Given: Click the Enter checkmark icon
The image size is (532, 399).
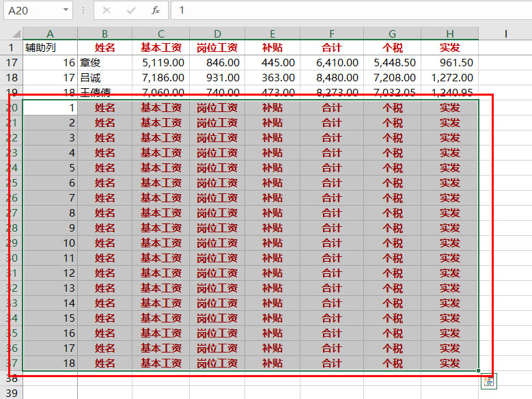Looking at the screenshot, I should (x=131, y=10).
